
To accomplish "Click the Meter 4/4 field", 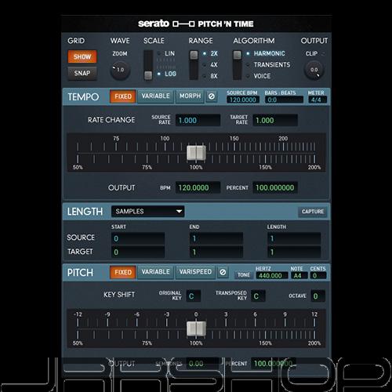I will (318, 100).
